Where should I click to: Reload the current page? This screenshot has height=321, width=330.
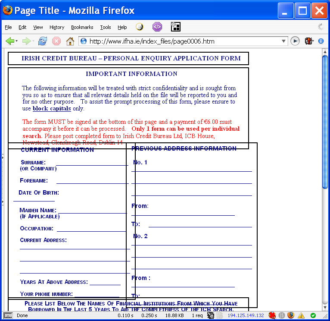point(43,41)
